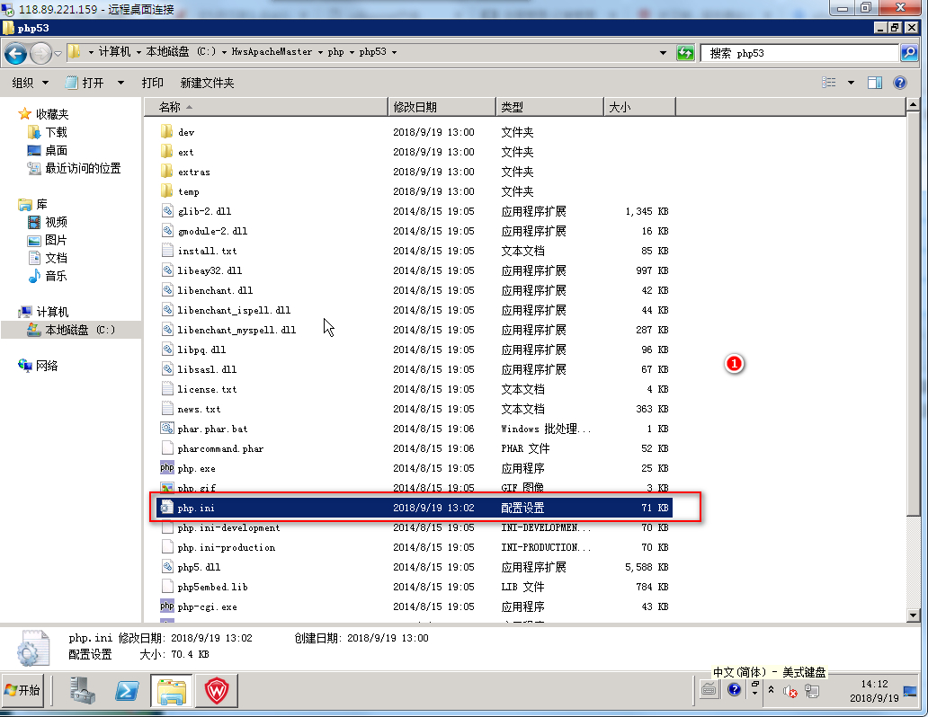The height and width of the screenshot is (717, 928).
Task: Open help with the question mark icon
Action: pyautogui.click(x=900, y=83)
